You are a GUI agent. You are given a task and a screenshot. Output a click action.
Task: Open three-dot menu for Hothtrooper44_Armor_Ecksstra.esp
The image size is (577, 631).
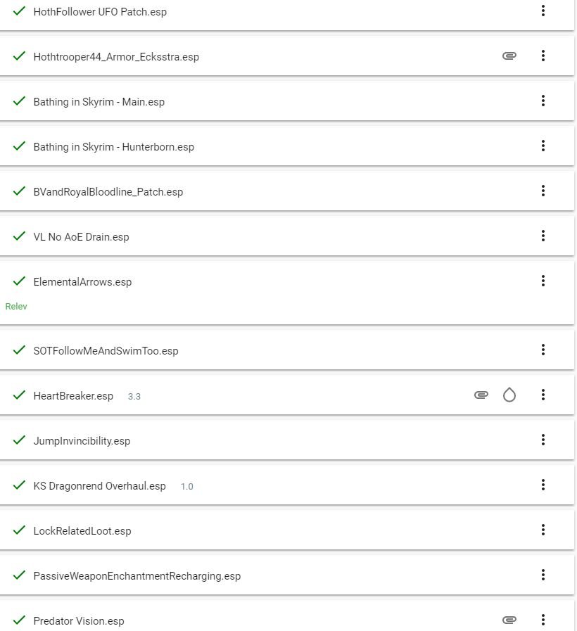pos(543,56)
